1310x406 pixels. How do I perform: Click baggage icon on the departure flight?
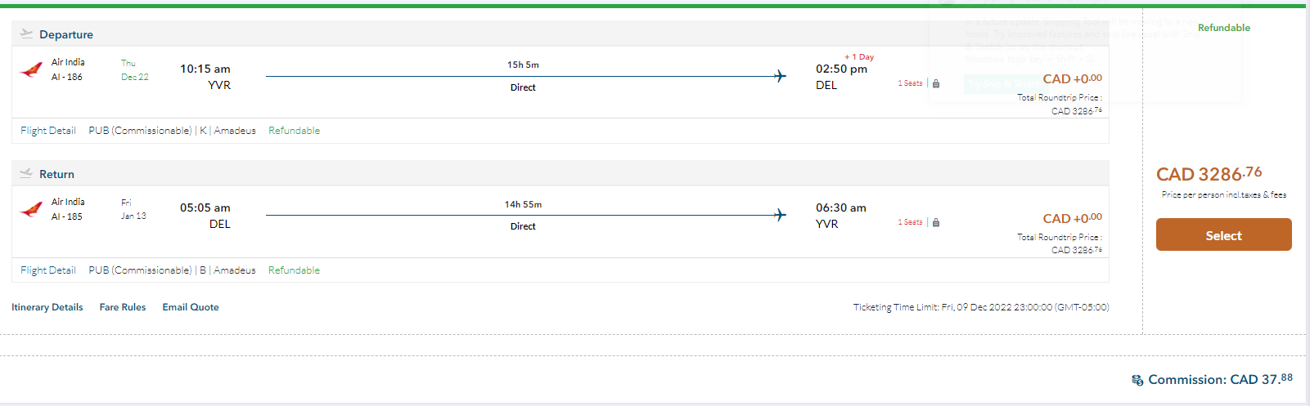936,83
